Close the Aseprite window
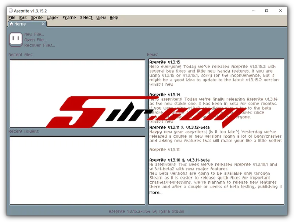294x222 pixels. pyautogui.click(x=280, y=11)
